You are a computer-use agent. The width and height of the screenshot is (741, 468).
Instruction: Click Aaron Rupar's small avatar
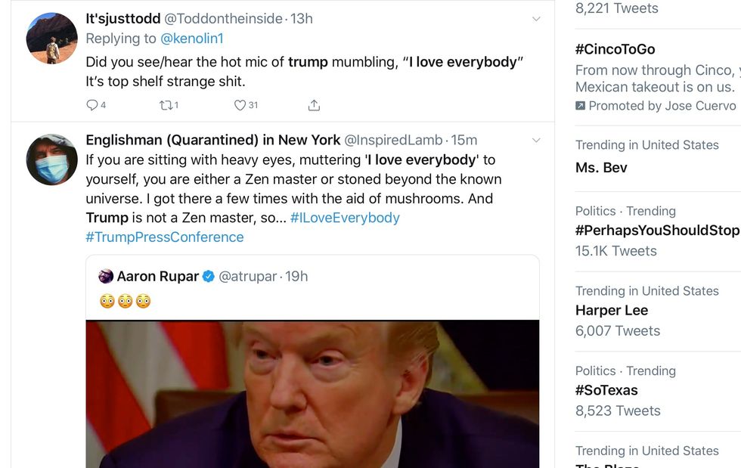106,276
